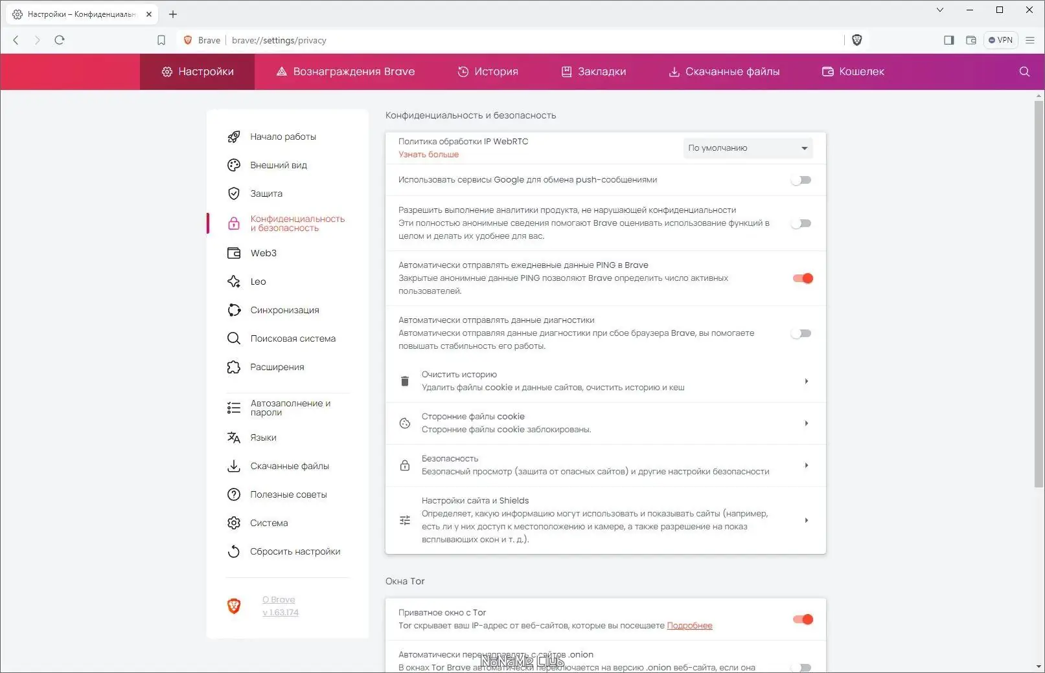
Task: Disable automatic daily PING data to Brave
Action: click(x=802, y=278)
